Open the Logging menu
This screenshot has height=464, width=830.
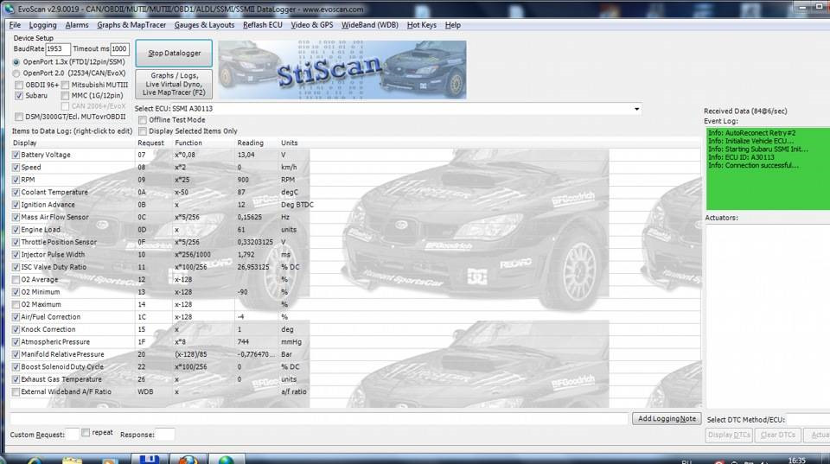[42, 25]
